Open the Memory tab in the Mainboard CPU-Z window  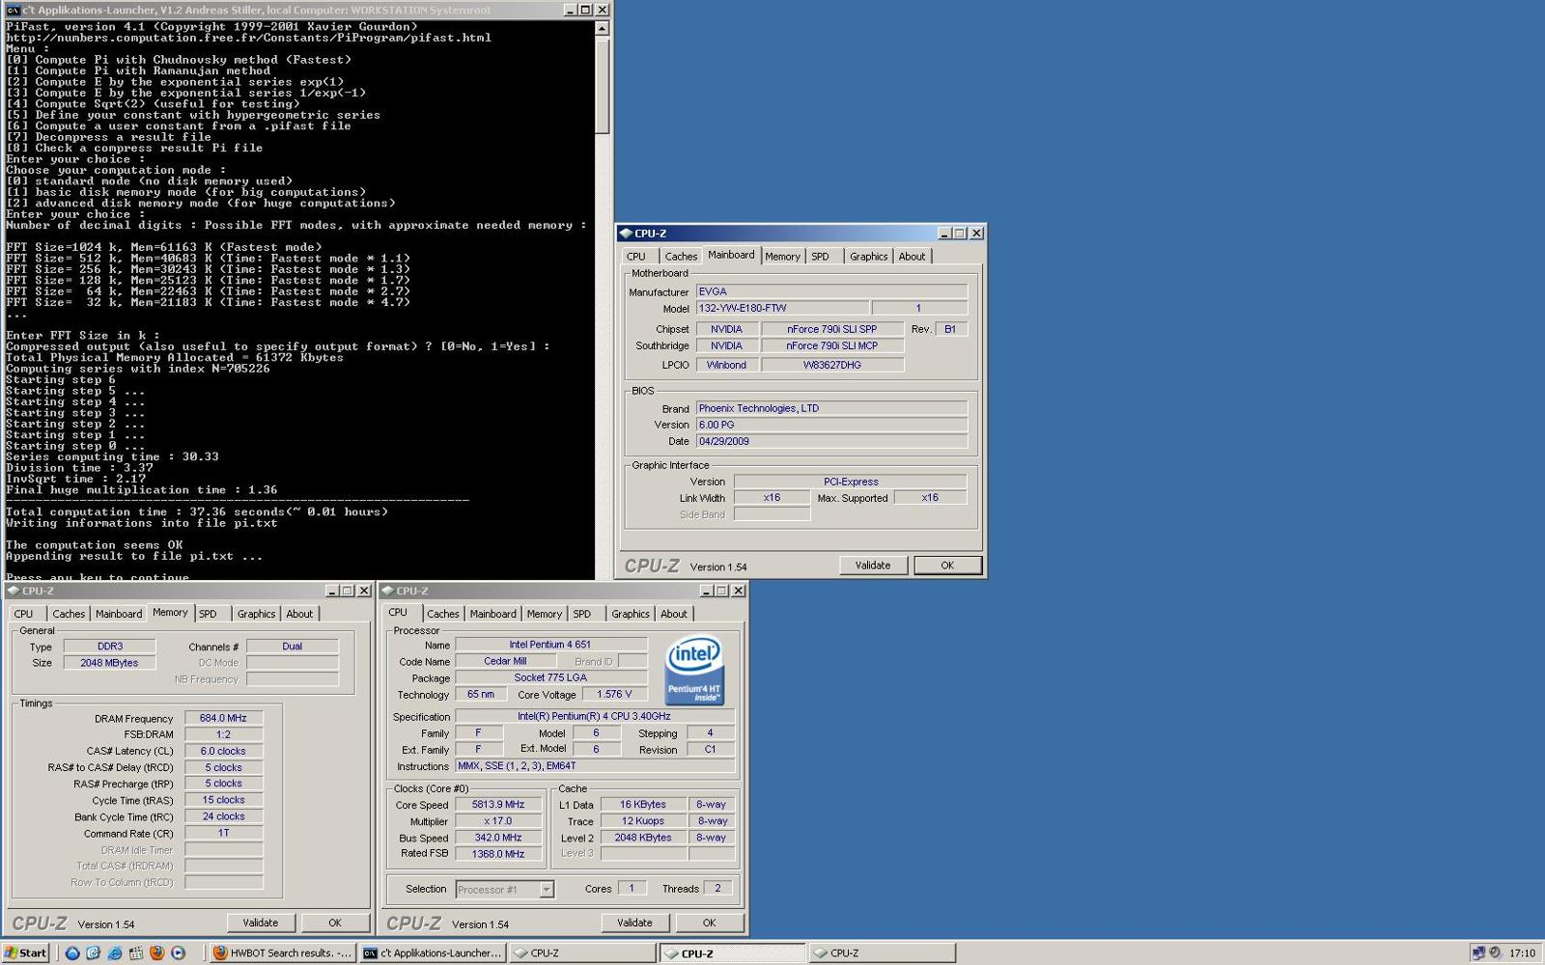point(782,257)
